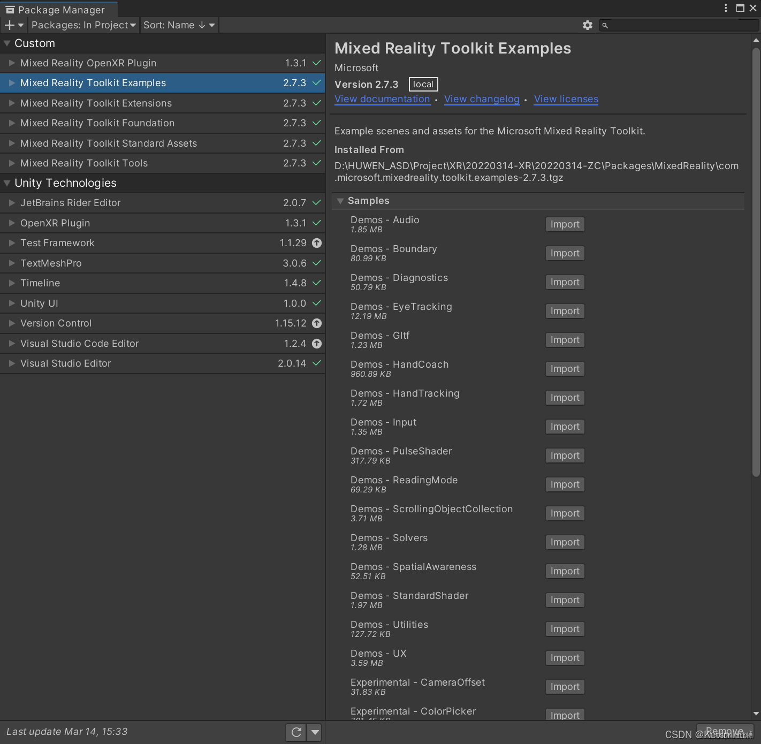
Task: Select the Version Control package
Action: [x=163, y=323]
